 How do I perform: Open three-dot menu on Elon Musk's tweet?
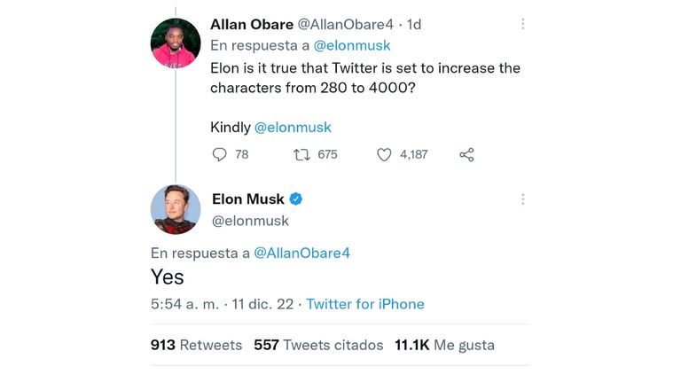523,199
